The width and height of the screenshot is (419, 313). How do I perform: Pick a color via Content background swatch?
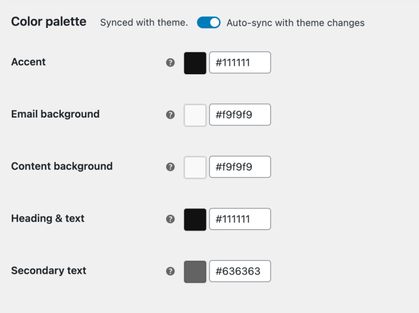pos(195,167)
